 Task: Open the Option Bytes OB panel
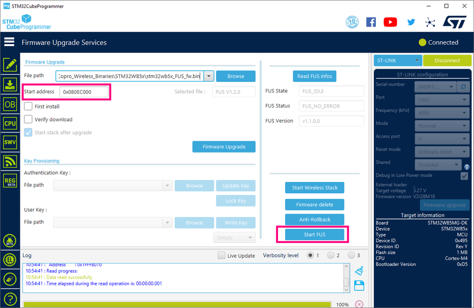(x=10, y=104)
